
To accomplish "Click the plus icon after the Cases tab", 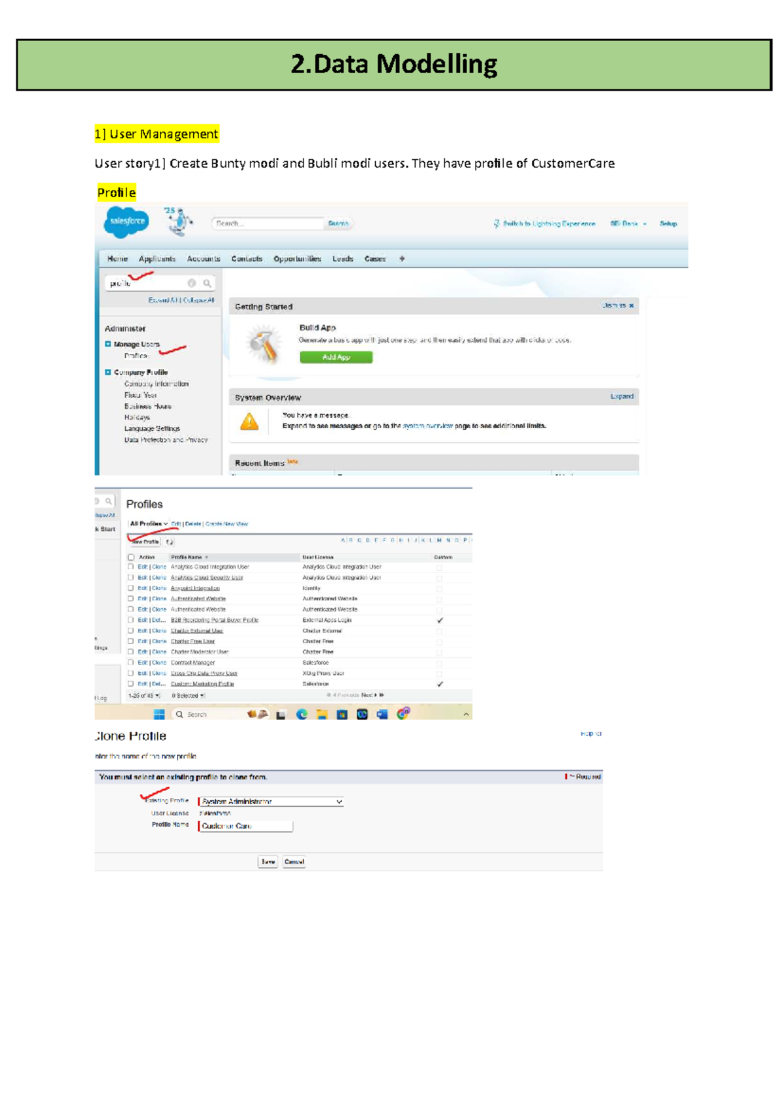I will [x=402, y=259].
